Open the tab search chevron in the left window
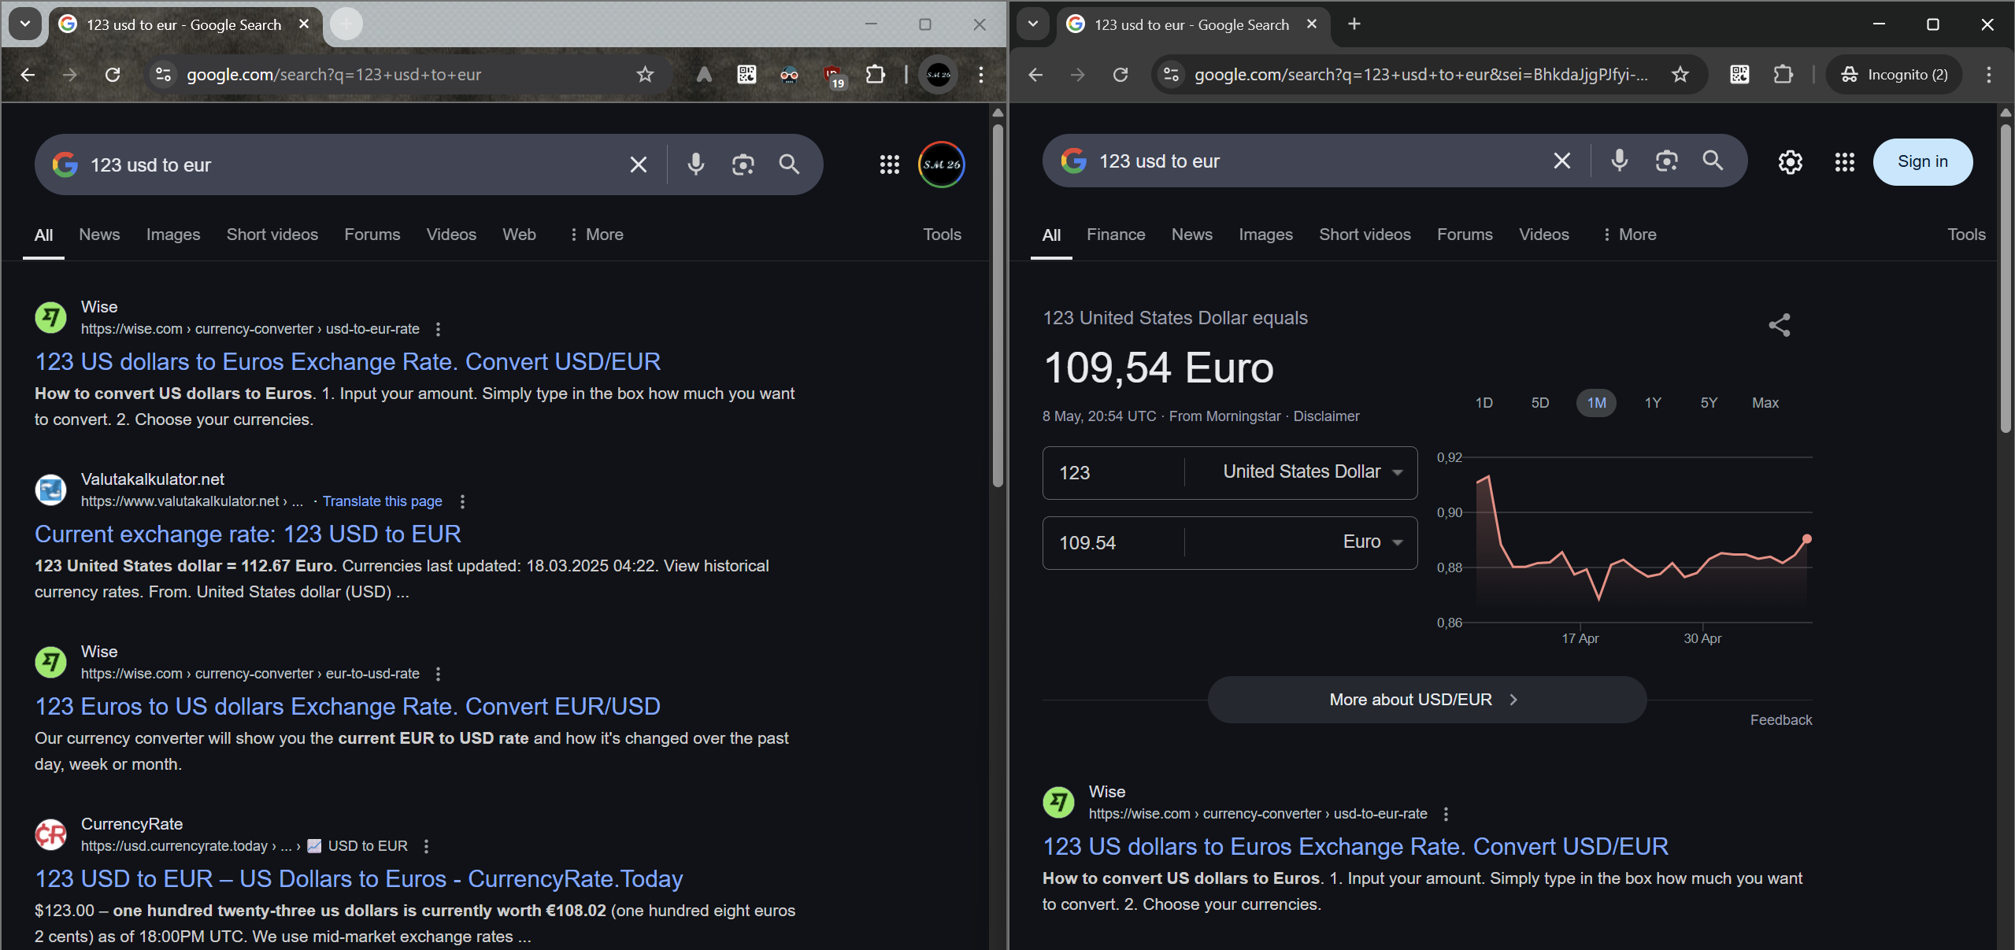 point(24,24)
